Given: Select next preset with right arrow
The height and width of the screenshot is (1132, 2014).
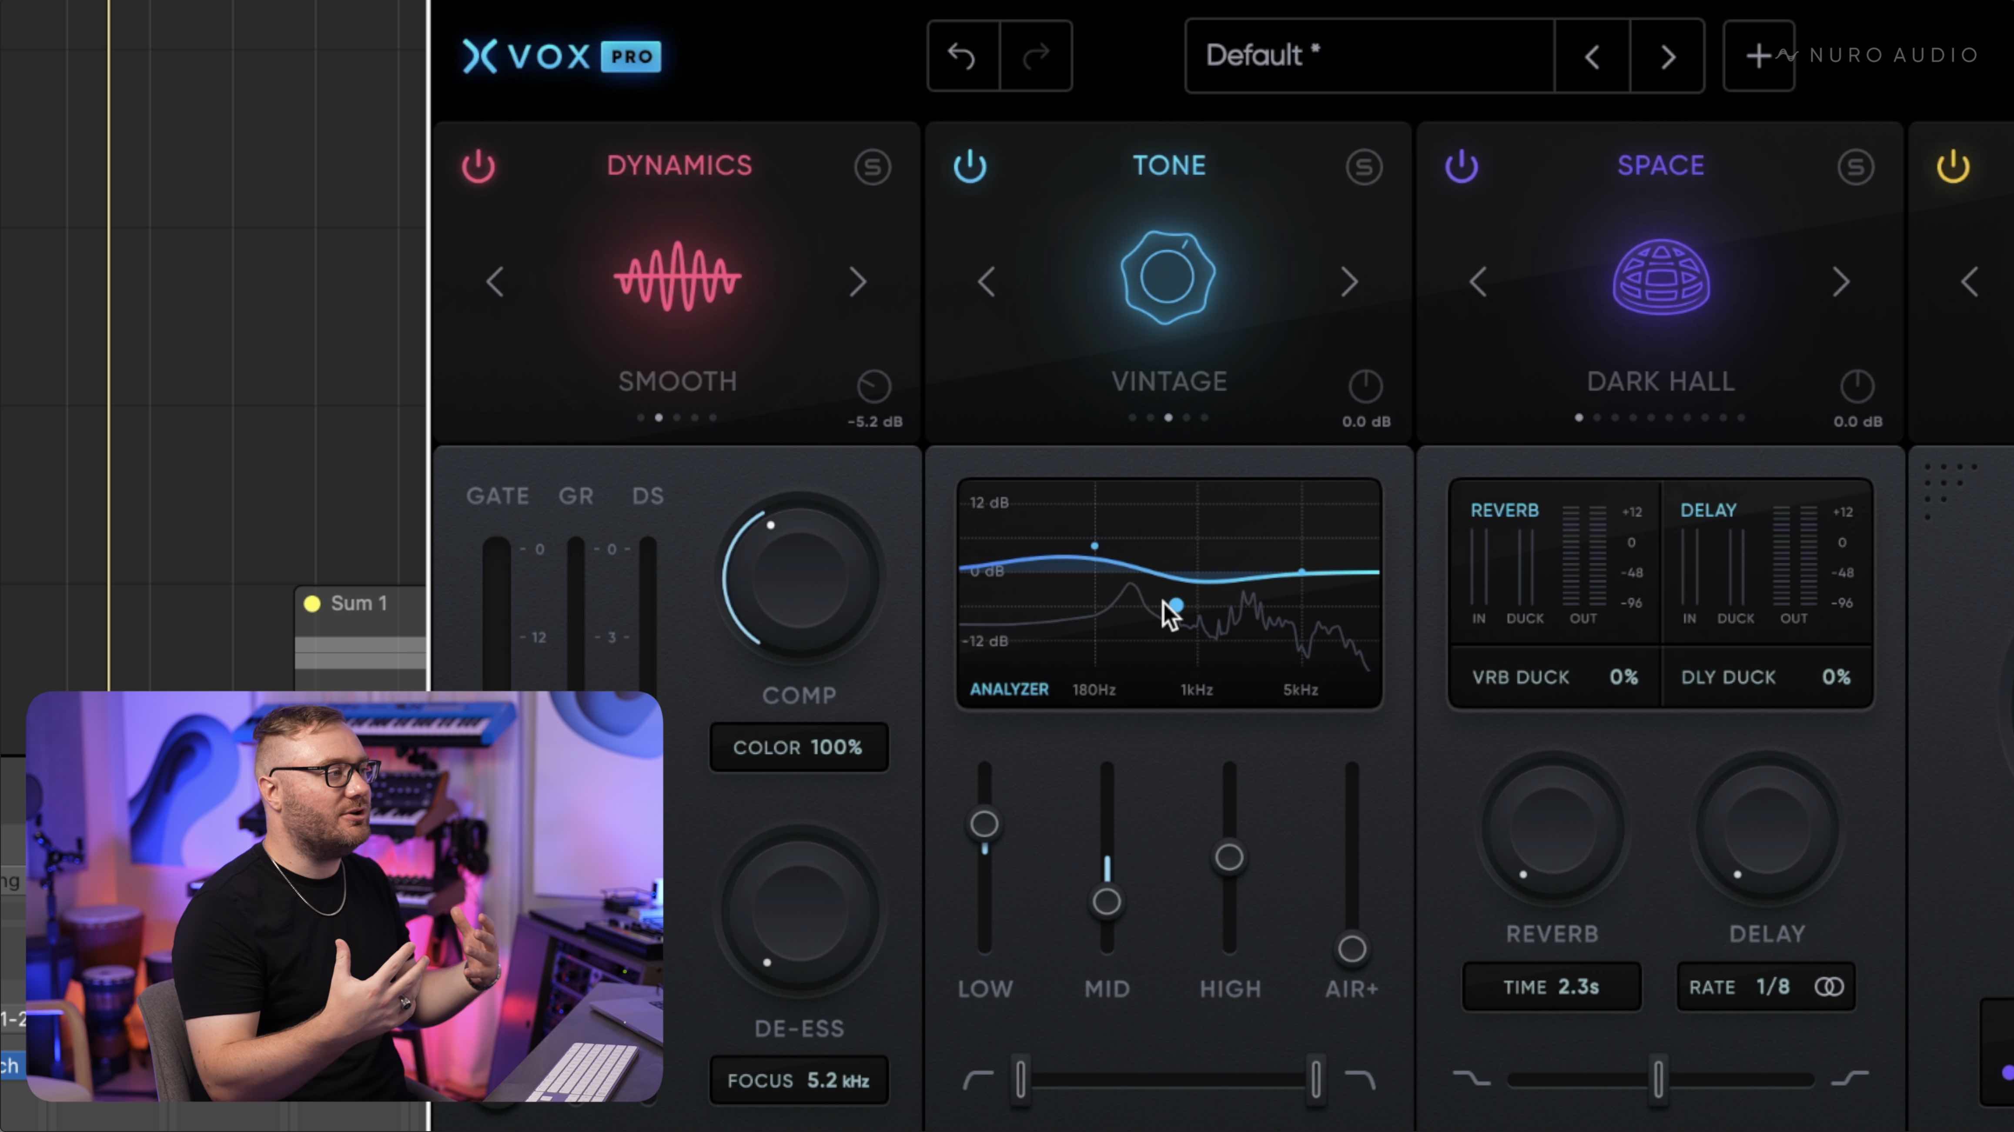Looking at the screenshot, I should 1667,56.
